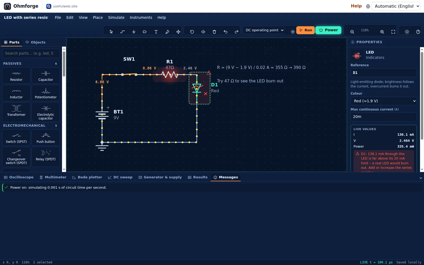Open the File menu
This screenshot has height=265, width=424.
tap(58, 17)
